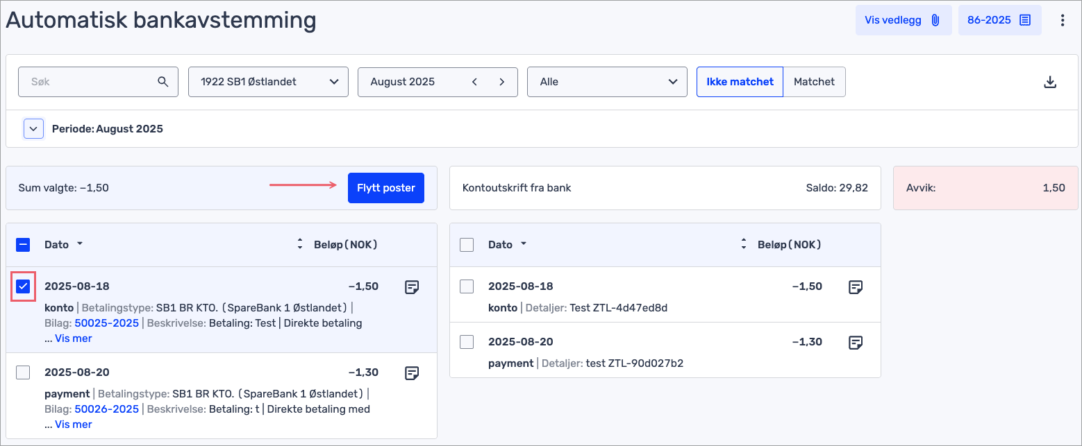This screenshot has width=1082, height=446.
Task: Open note icon for bank entry ZTL-4d47ed8d
Action: [x=856, y=287]
